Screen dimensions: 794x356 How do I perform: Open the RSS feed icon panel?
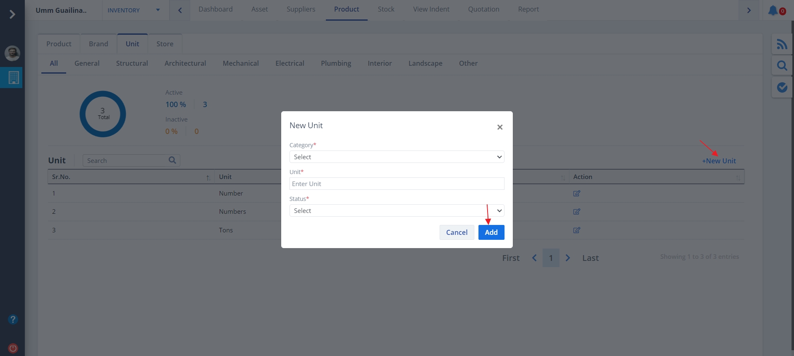tap(782, 44)
